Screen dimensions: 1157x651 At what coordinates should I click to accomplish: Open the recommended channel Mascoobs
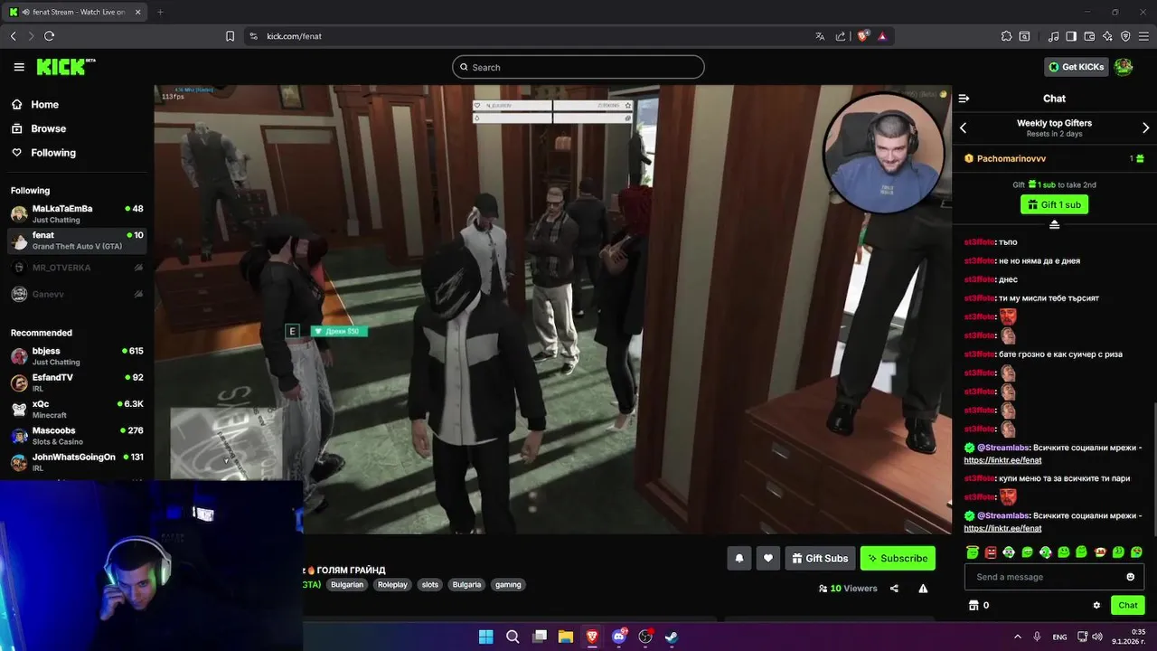[x=77, y=436]
